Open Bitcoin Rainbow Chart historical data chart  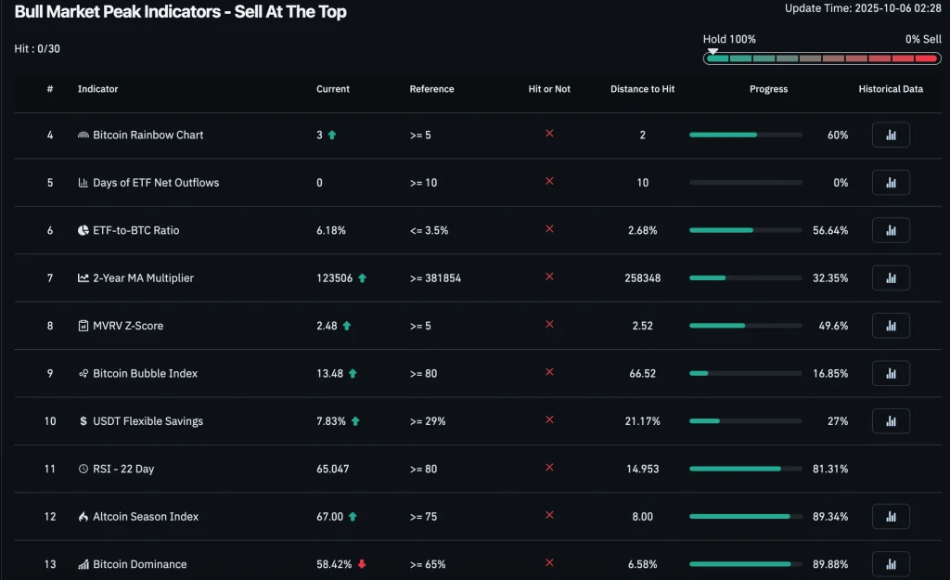[890, 135]
